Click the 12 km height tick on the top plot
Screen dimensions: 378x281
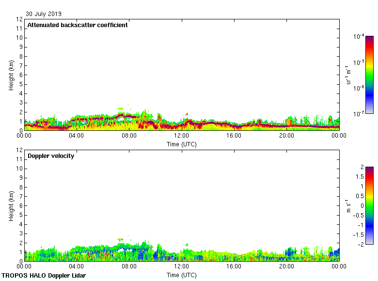[x=20, y=19]
